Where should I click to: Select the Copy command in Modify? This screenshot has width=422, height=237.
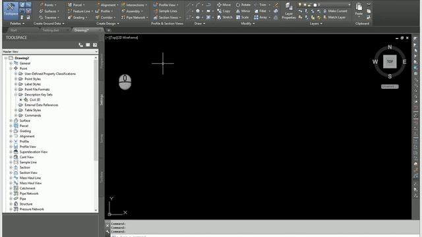(x=224, y=11)
